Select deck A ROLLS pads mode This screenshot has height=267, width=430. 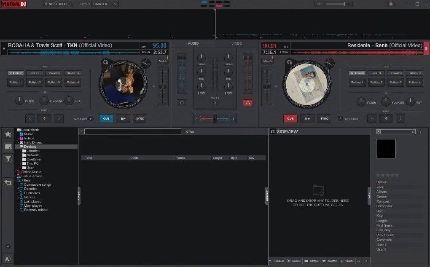point(35,73)
